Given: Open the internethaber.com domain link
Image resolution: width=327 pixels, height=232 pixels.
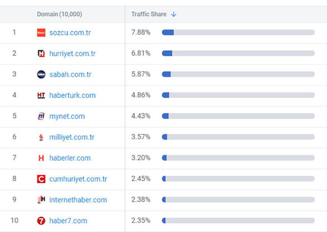Looking at the screenshot, I should coord(78,200).
